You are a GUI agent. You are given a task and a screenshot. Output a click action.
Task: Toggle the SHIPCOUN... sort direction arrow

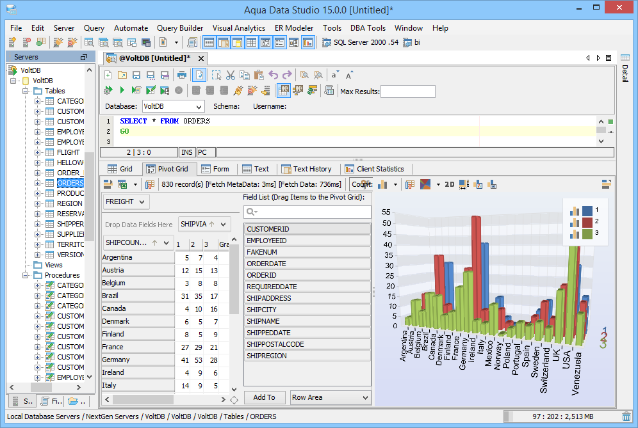click(x=154, y=243)
